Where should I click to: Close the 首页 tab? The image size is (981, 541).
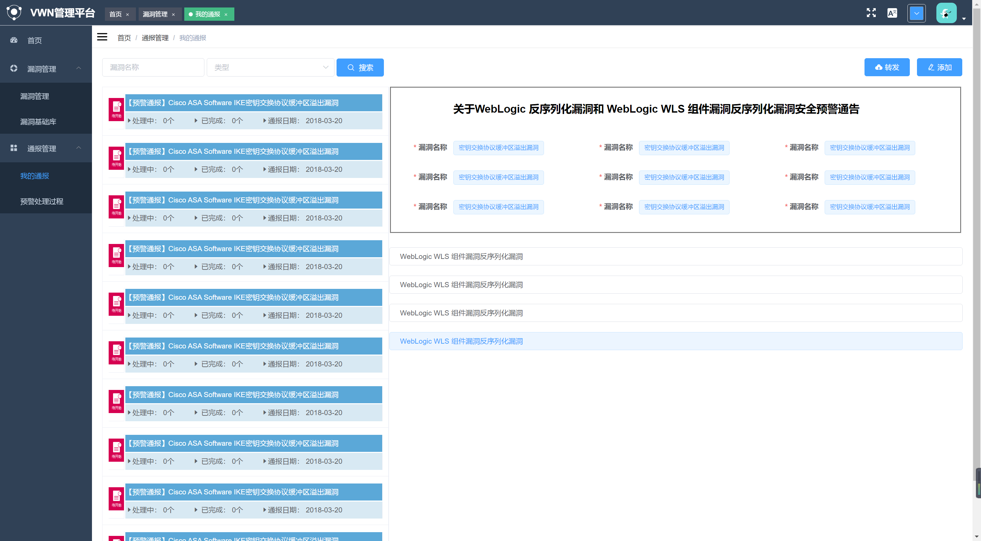coord(128,14)
